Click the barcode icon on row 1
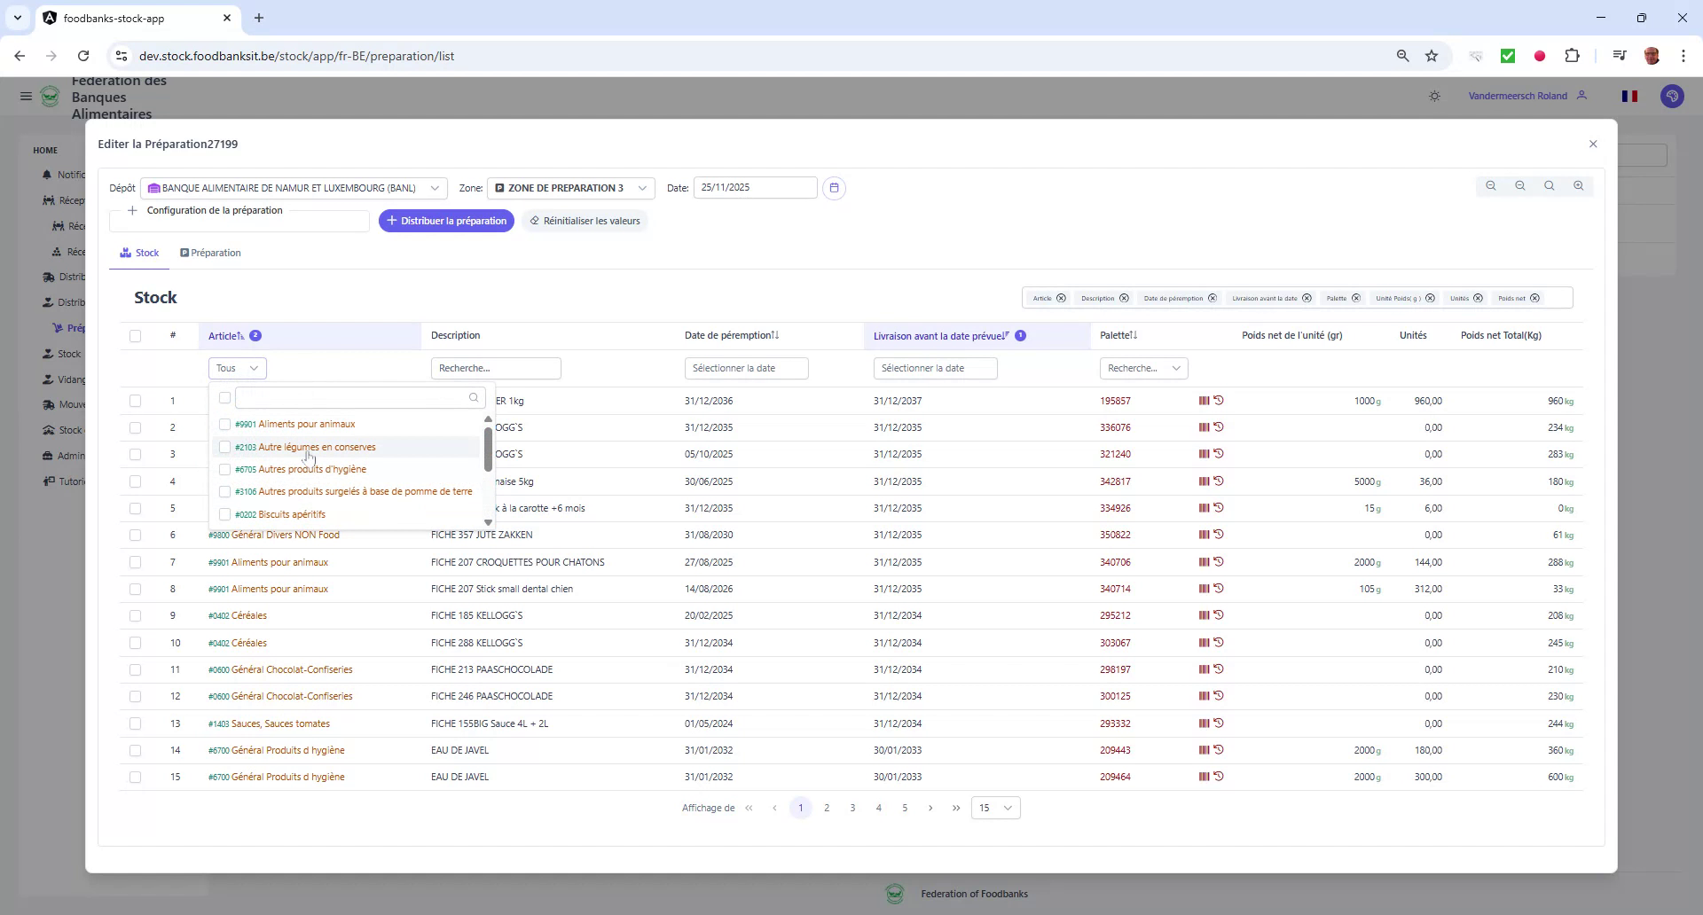Screen dimensions: 1703x915 [1204, 400]
